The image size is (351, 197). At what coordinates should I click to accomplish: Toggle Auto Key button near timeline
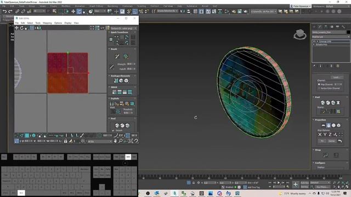(x=304, y=183)
